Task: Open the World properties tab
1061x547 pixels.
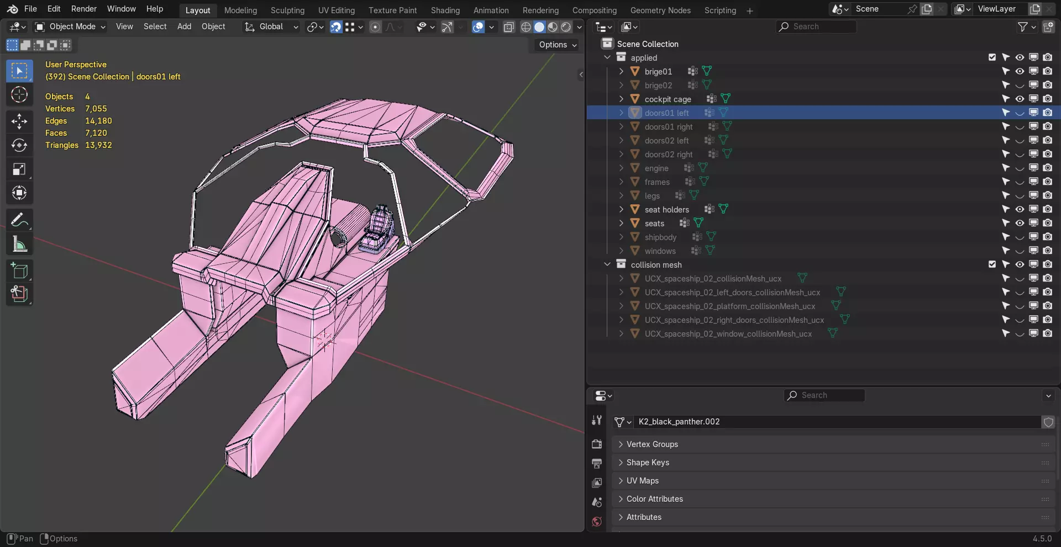Action: point(597,522)
